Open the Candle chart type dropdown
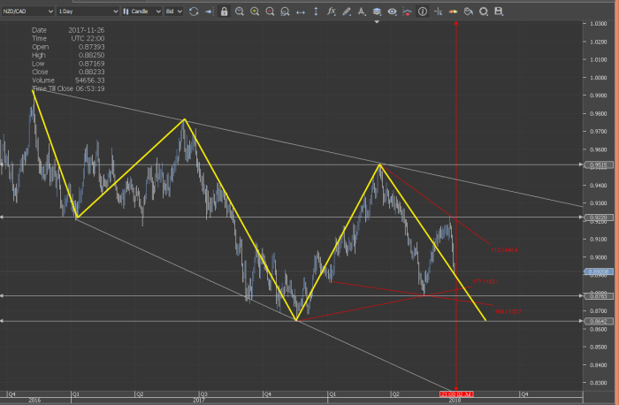 point(141,11)
